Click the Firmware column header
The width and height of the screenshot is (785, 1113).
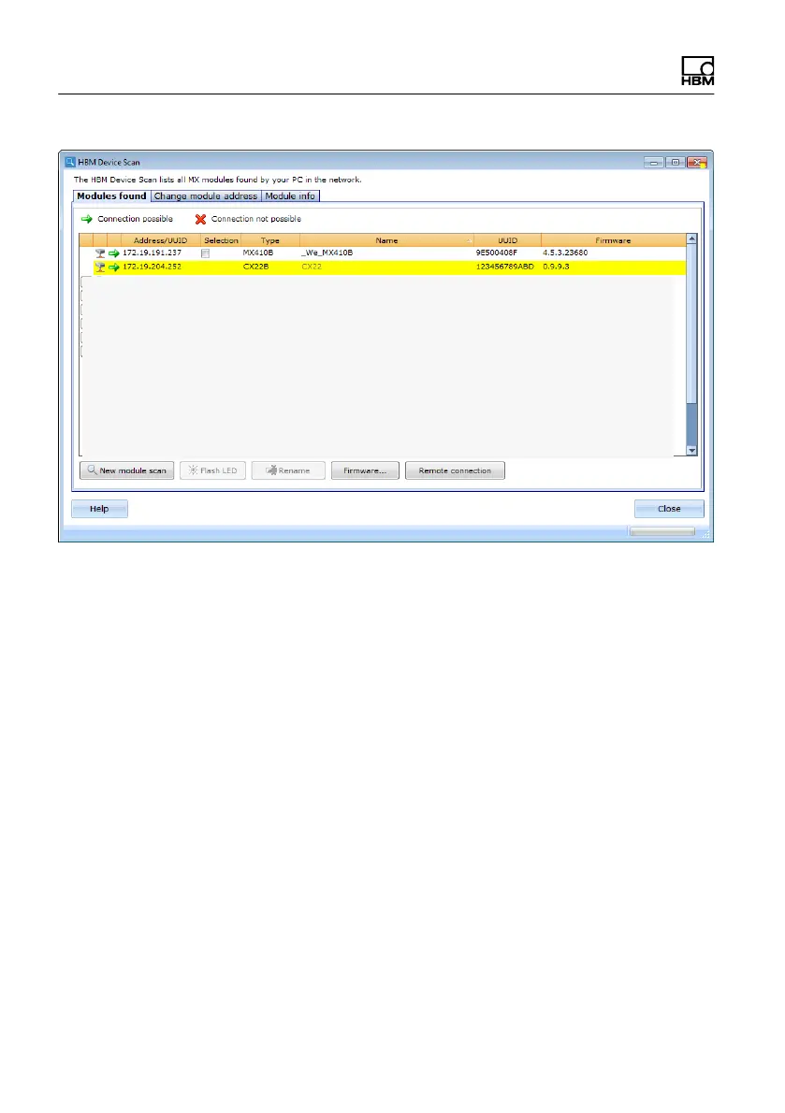coord(613,240)
